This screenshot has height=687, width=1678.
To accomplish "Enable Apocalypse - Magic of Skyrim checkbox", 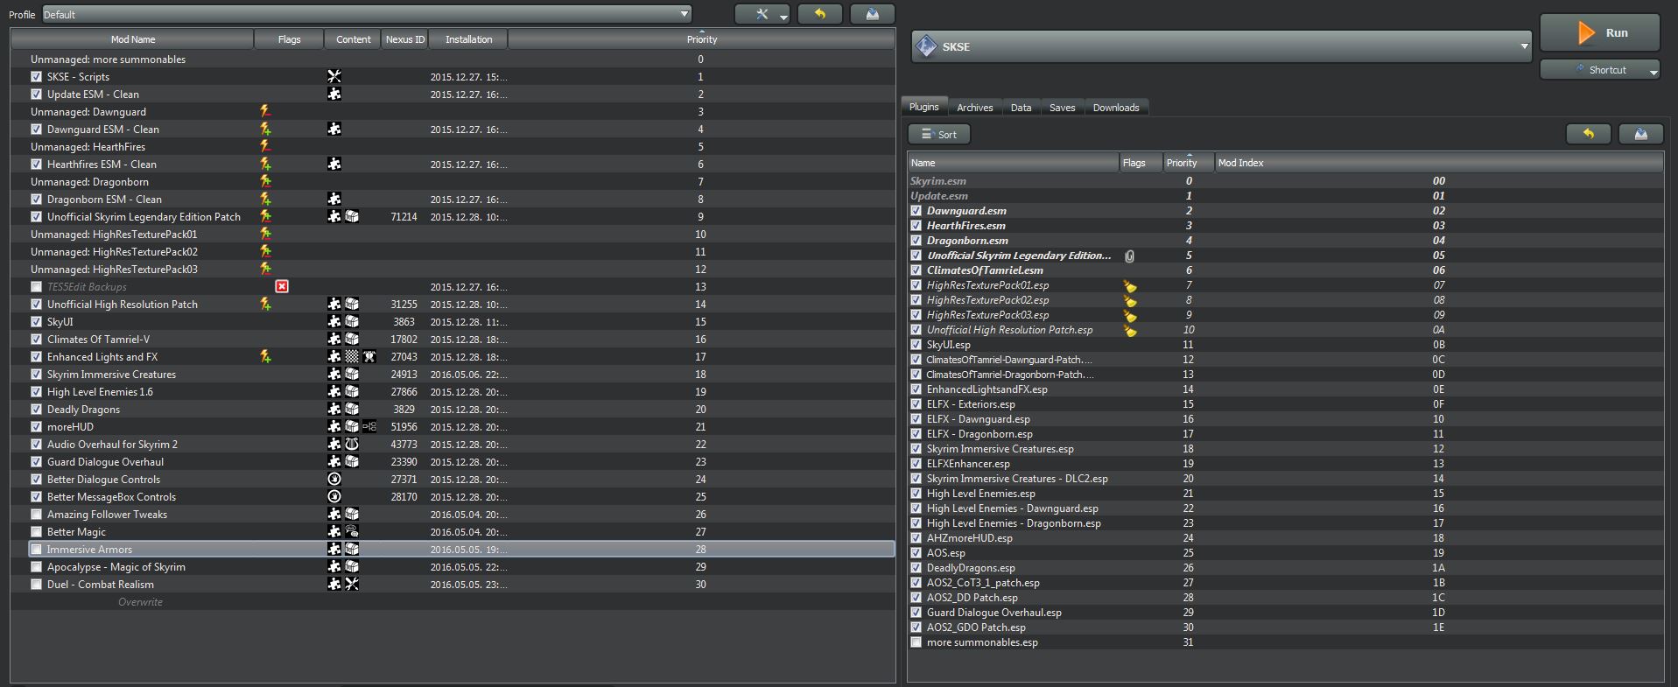I will (x=36, y=566).
